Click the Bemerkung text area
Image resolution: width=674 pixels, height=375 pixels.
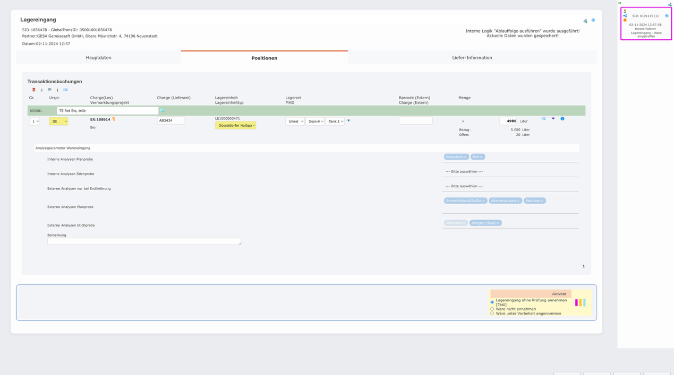tap(144, 241)
